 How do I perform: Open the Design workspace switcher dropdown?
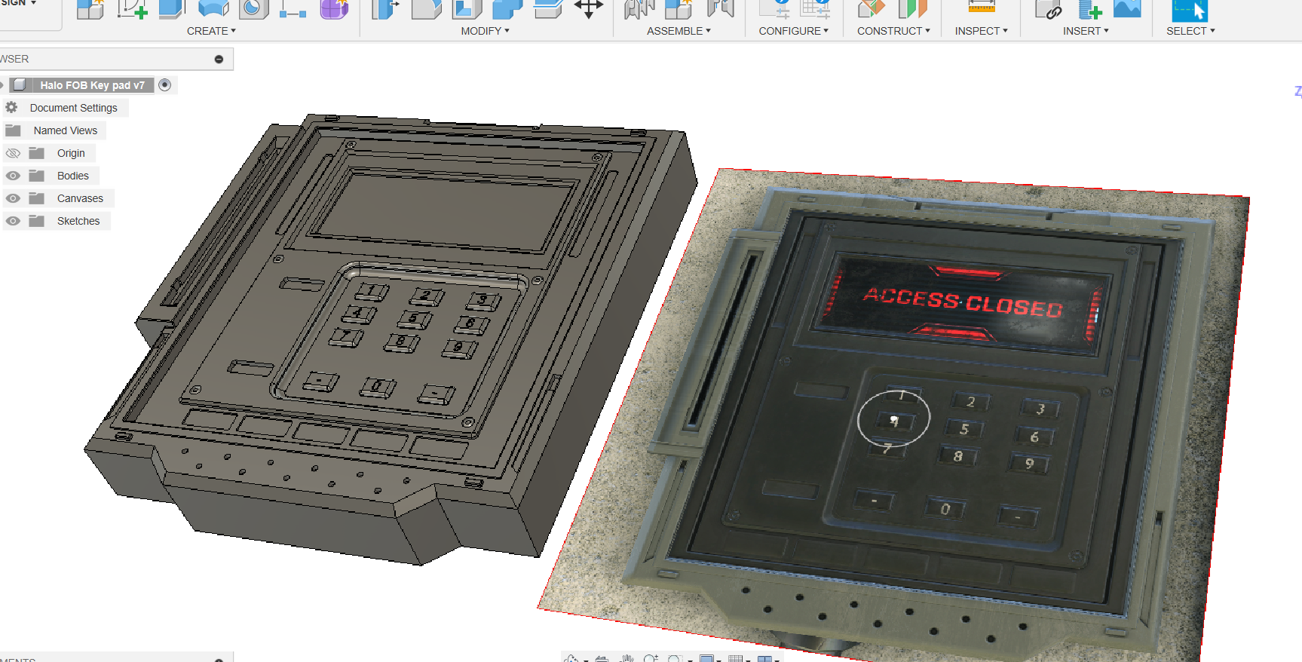pyautogui.click(x=19, y=4)
